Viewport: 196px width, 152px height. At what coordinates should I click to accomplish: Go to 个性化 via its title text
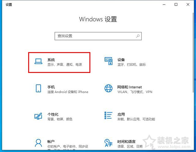pyautogui.click(x=53, y=114)
